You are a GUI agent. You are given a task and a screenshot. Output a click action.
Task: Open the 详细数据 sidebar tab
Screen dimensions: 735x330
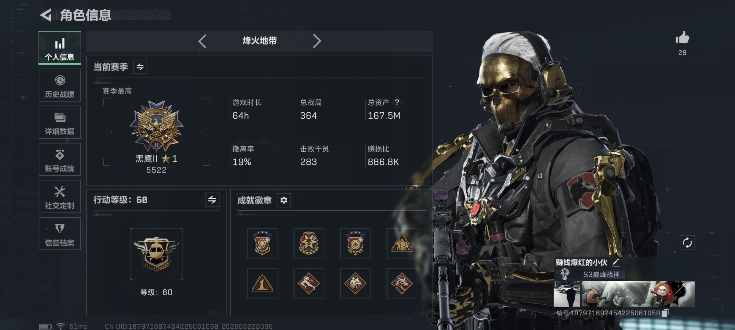coord(60,123)
